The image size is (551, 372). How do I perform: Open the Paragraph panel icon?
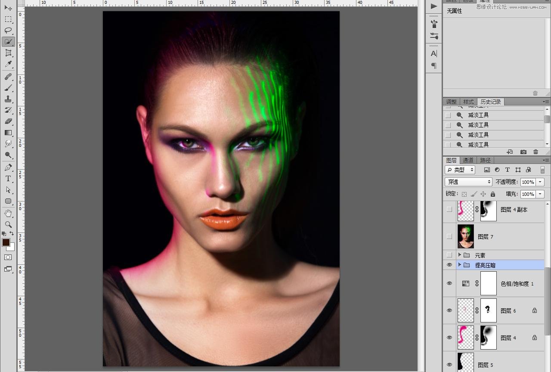point(434,66)
